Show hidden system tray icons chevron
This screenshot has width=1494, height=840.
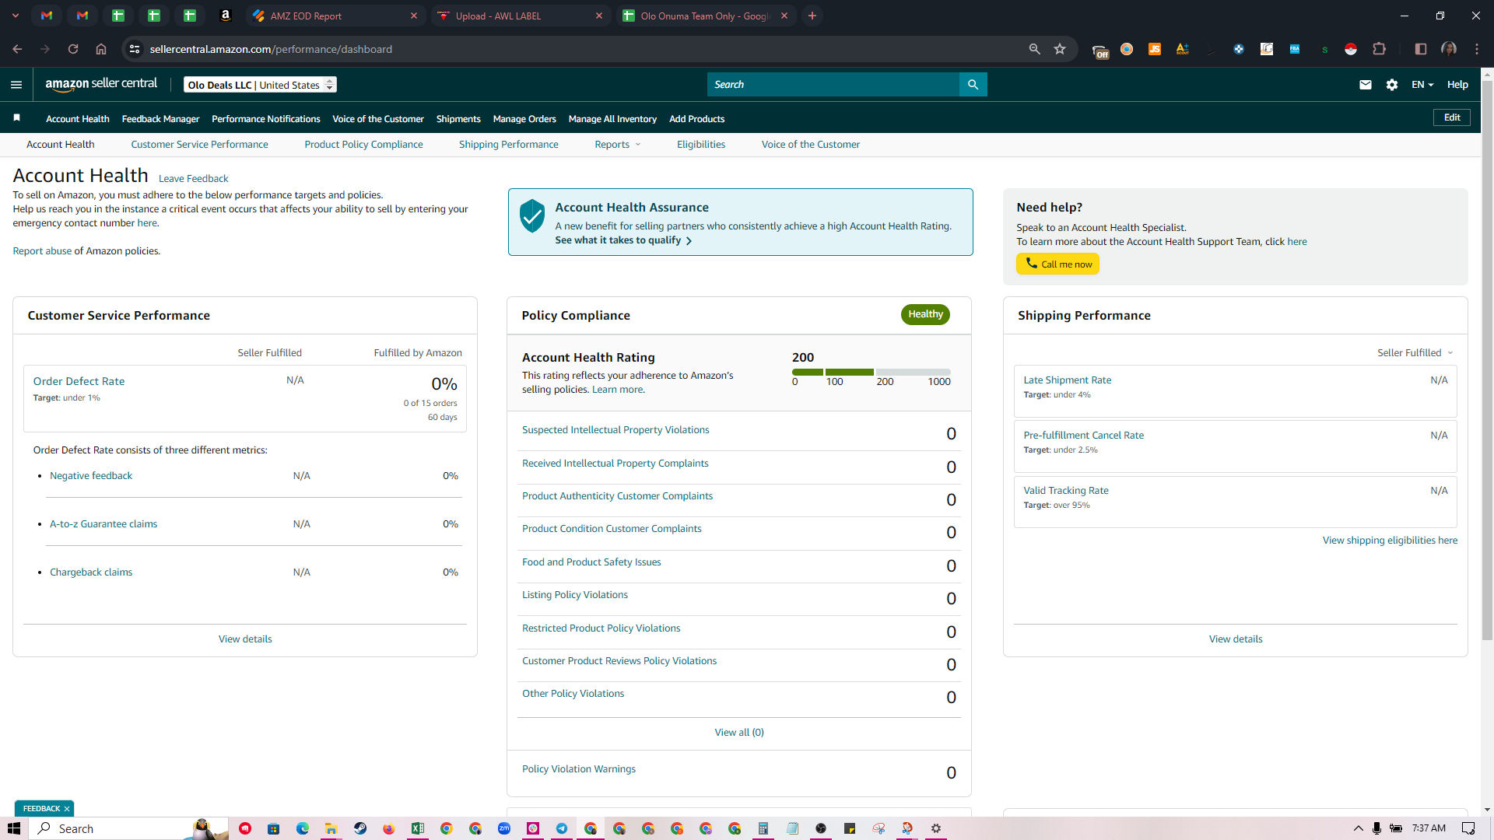pyautogui.click(x=1359, y=828)
